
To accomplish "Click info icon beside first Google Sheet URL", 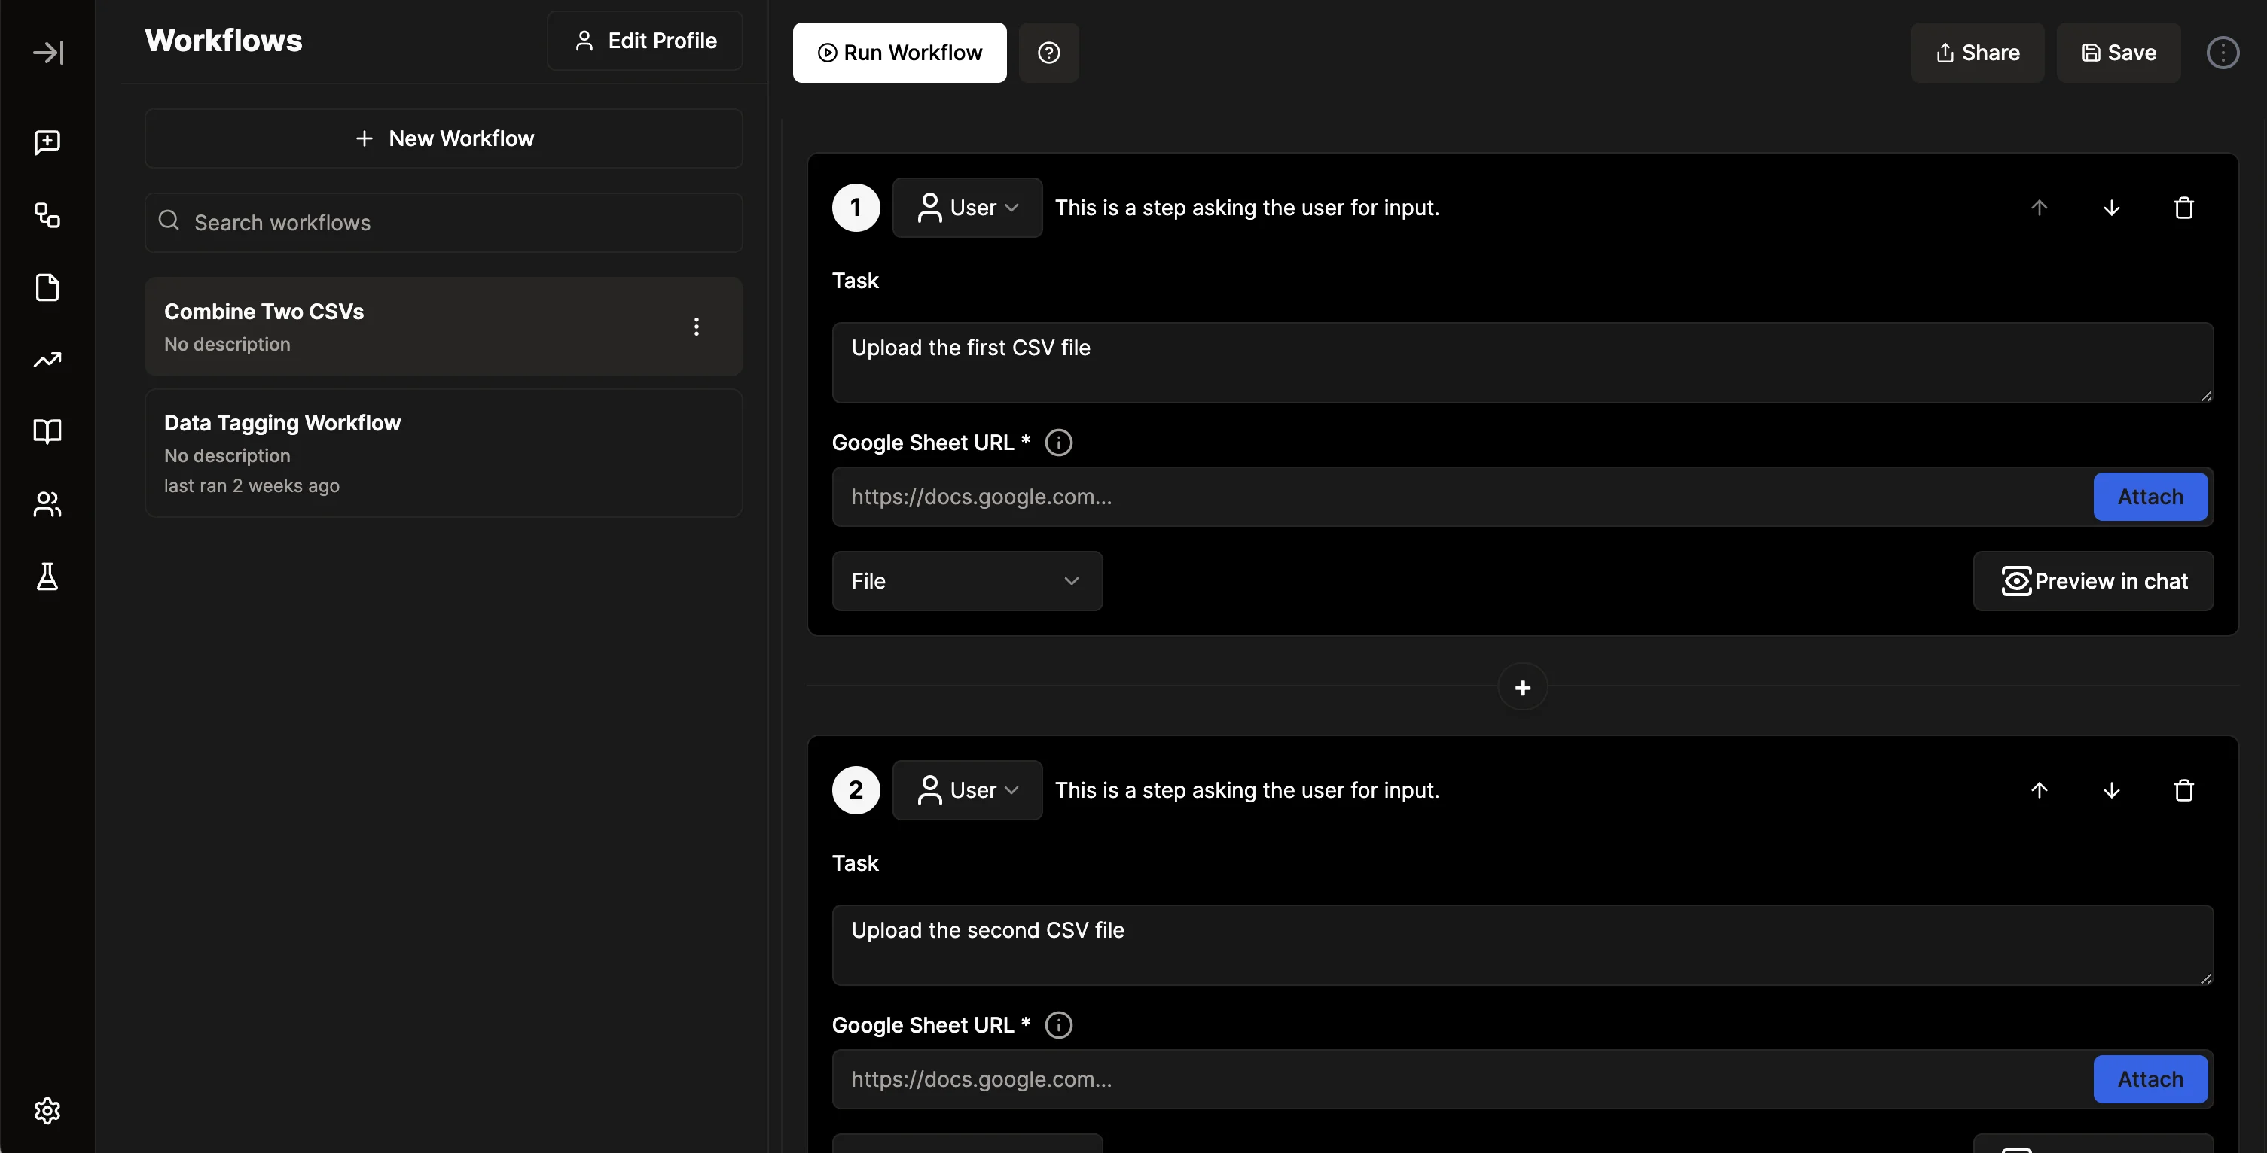I will tap(1058, 443).
